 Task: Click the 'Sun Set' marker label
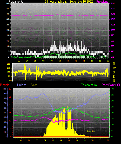91,132
